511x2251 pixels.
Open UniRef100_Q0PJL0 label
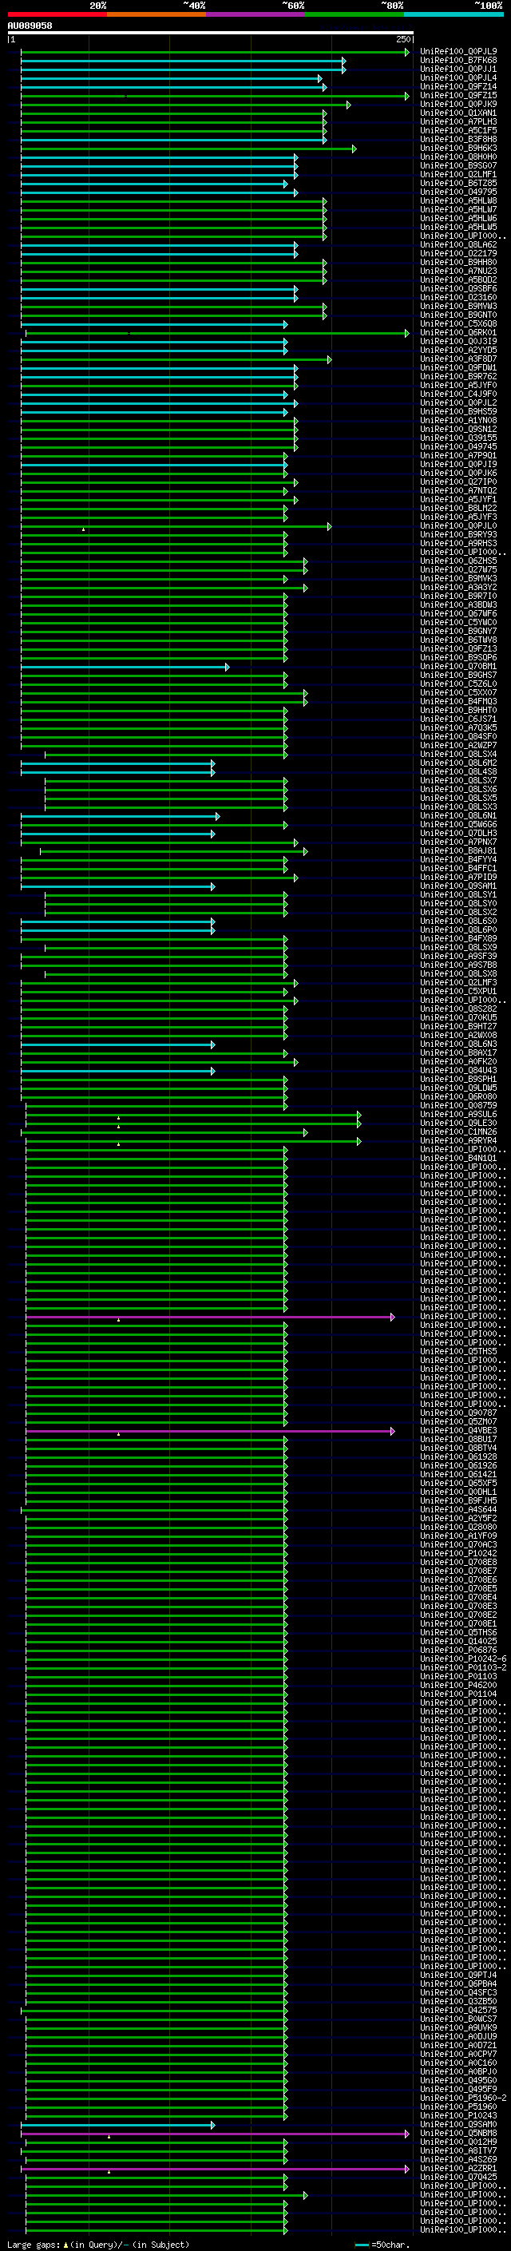click(458, 526)
